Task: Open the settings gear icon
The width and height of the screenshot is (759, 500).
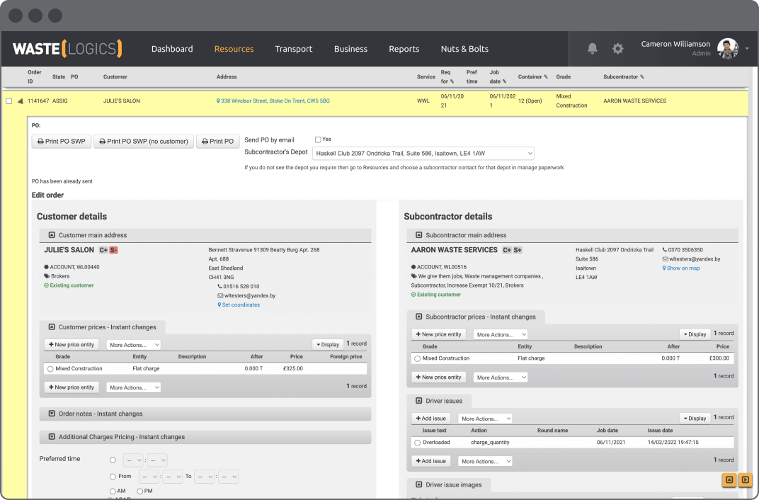Action: [617, 48]
